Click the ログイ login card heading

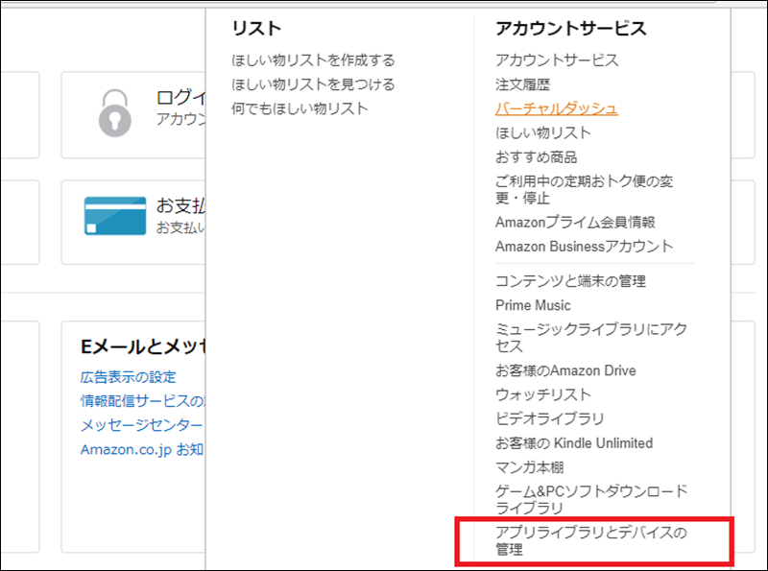[180, 97]
